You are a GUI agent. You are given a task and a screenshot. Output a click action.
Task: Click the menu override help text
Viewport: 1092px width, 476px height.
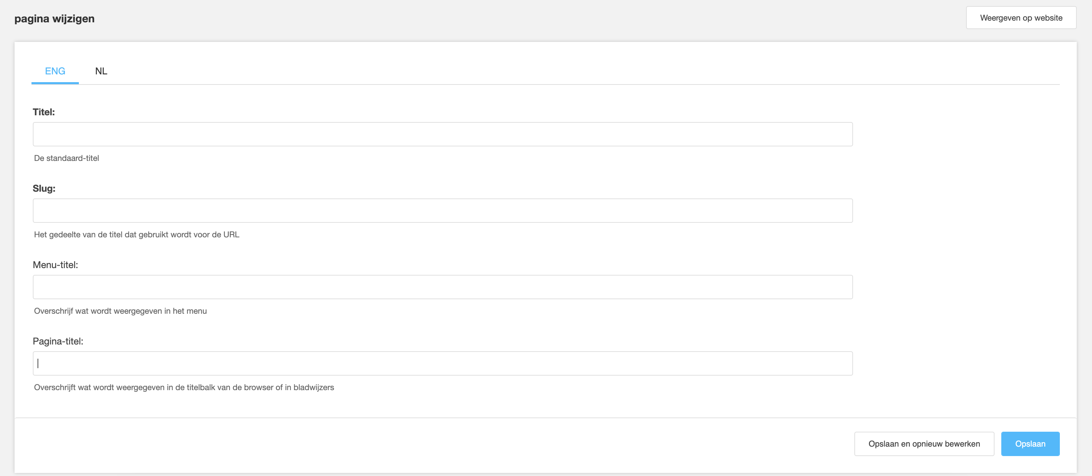point(121,311)
